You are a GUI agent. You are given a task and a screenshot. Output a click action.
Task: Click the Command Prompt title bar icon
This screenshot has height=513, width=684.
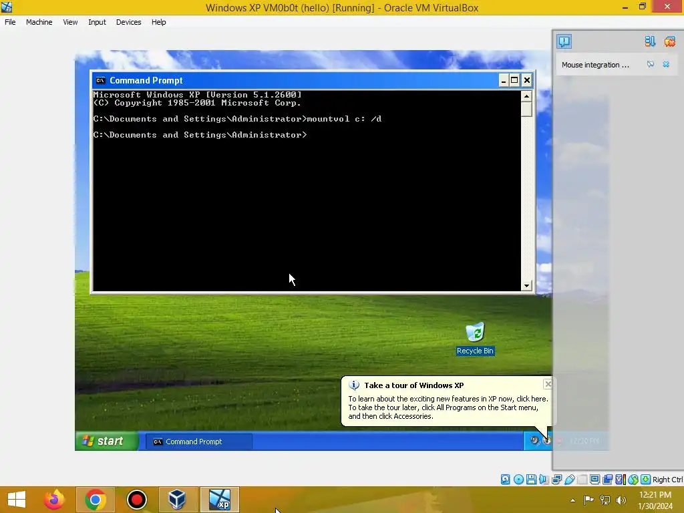click(100, 80)
